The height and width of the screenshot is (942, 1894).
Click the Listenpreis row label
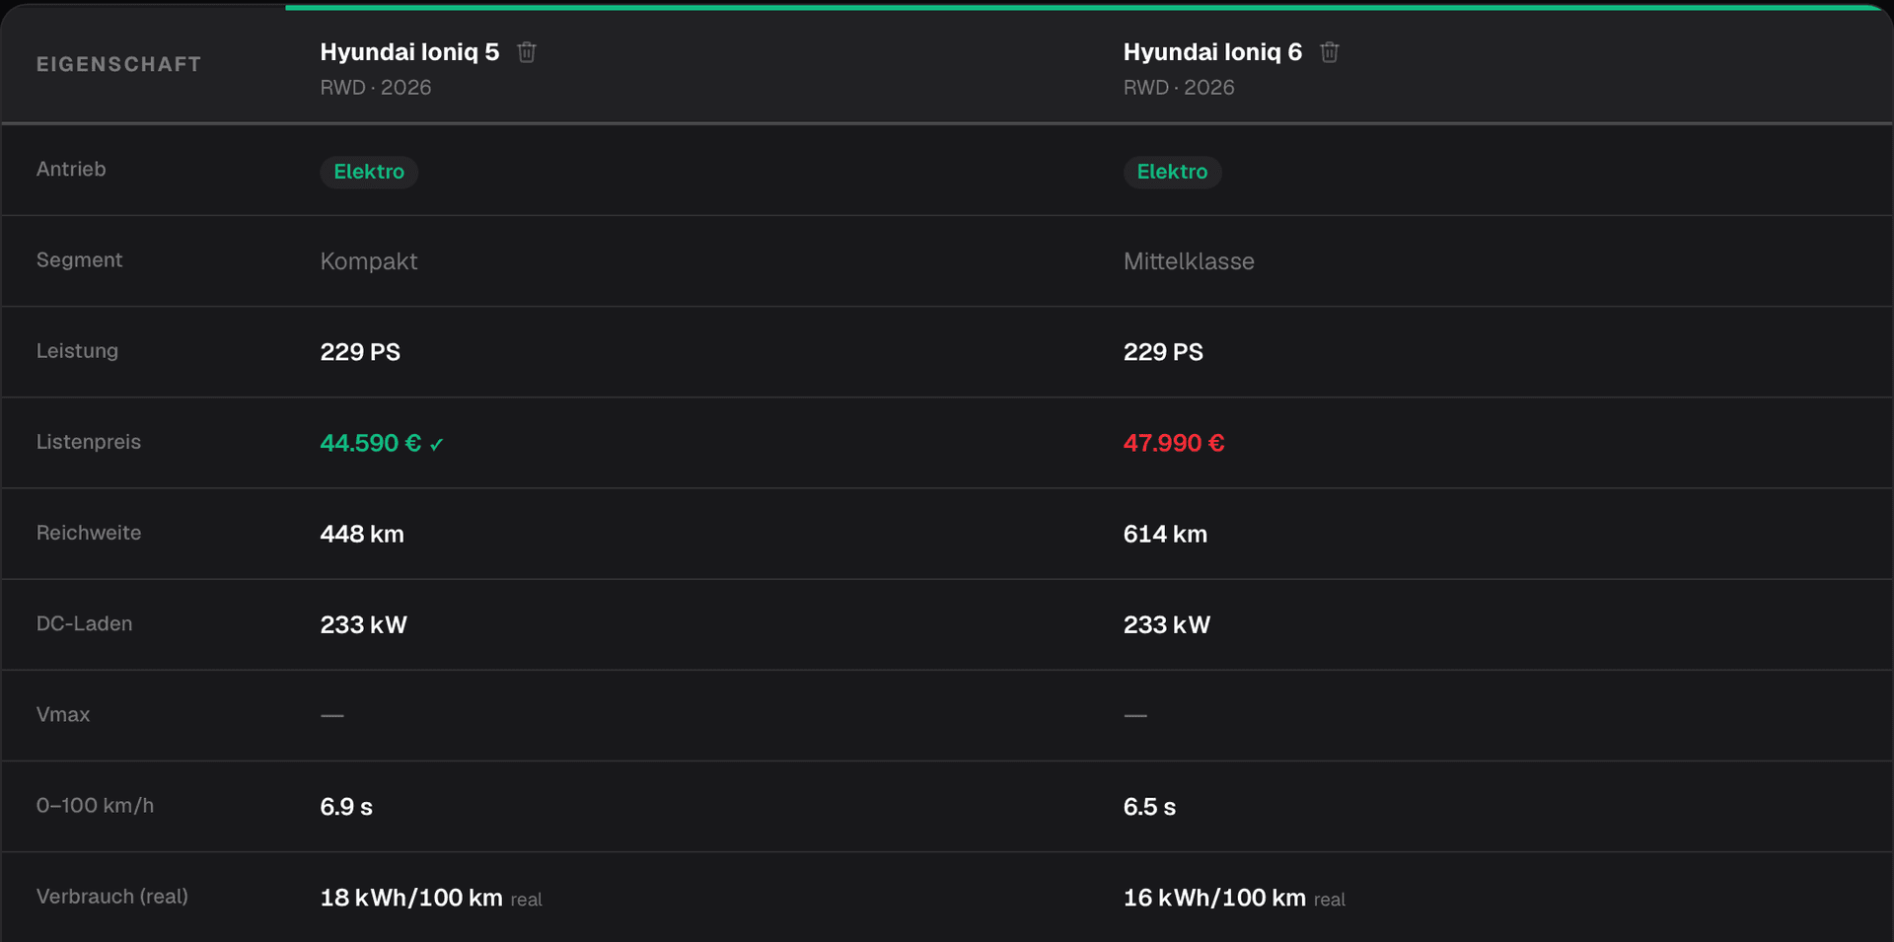pyautogui.click(x=89, y=442)
